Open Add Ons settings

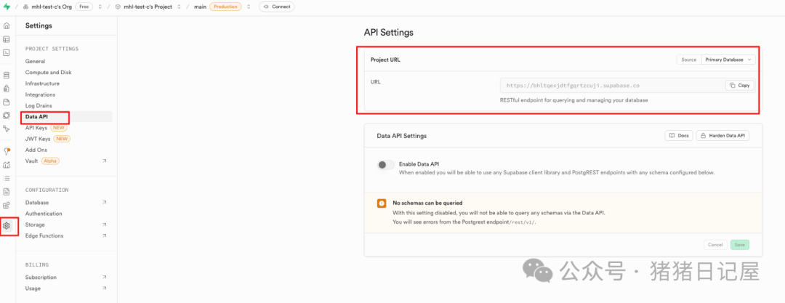pos(36,150)
